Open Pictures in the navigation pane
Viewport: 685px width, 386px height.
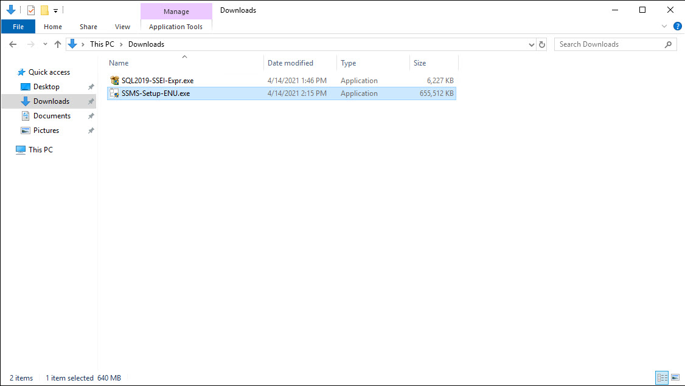point(46,130)
